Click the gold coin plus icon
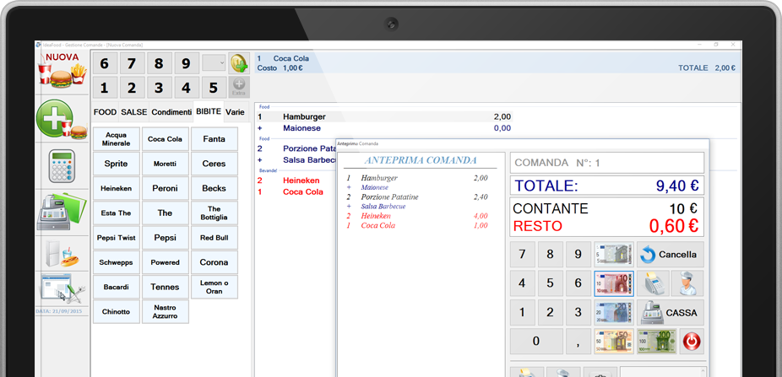Screen dimensions: 782x377 click(x=239, y=64)
